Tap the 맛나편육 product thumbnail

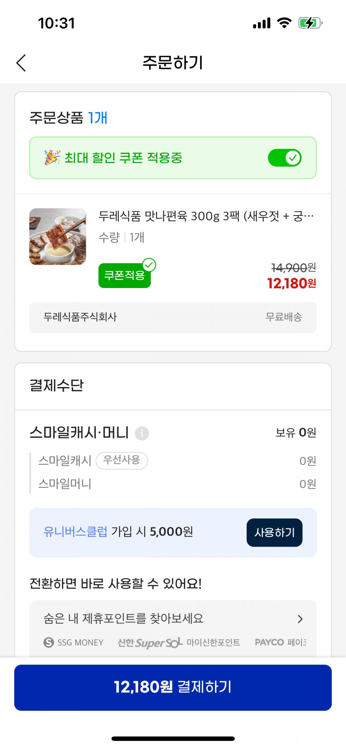tap(58, 237)
